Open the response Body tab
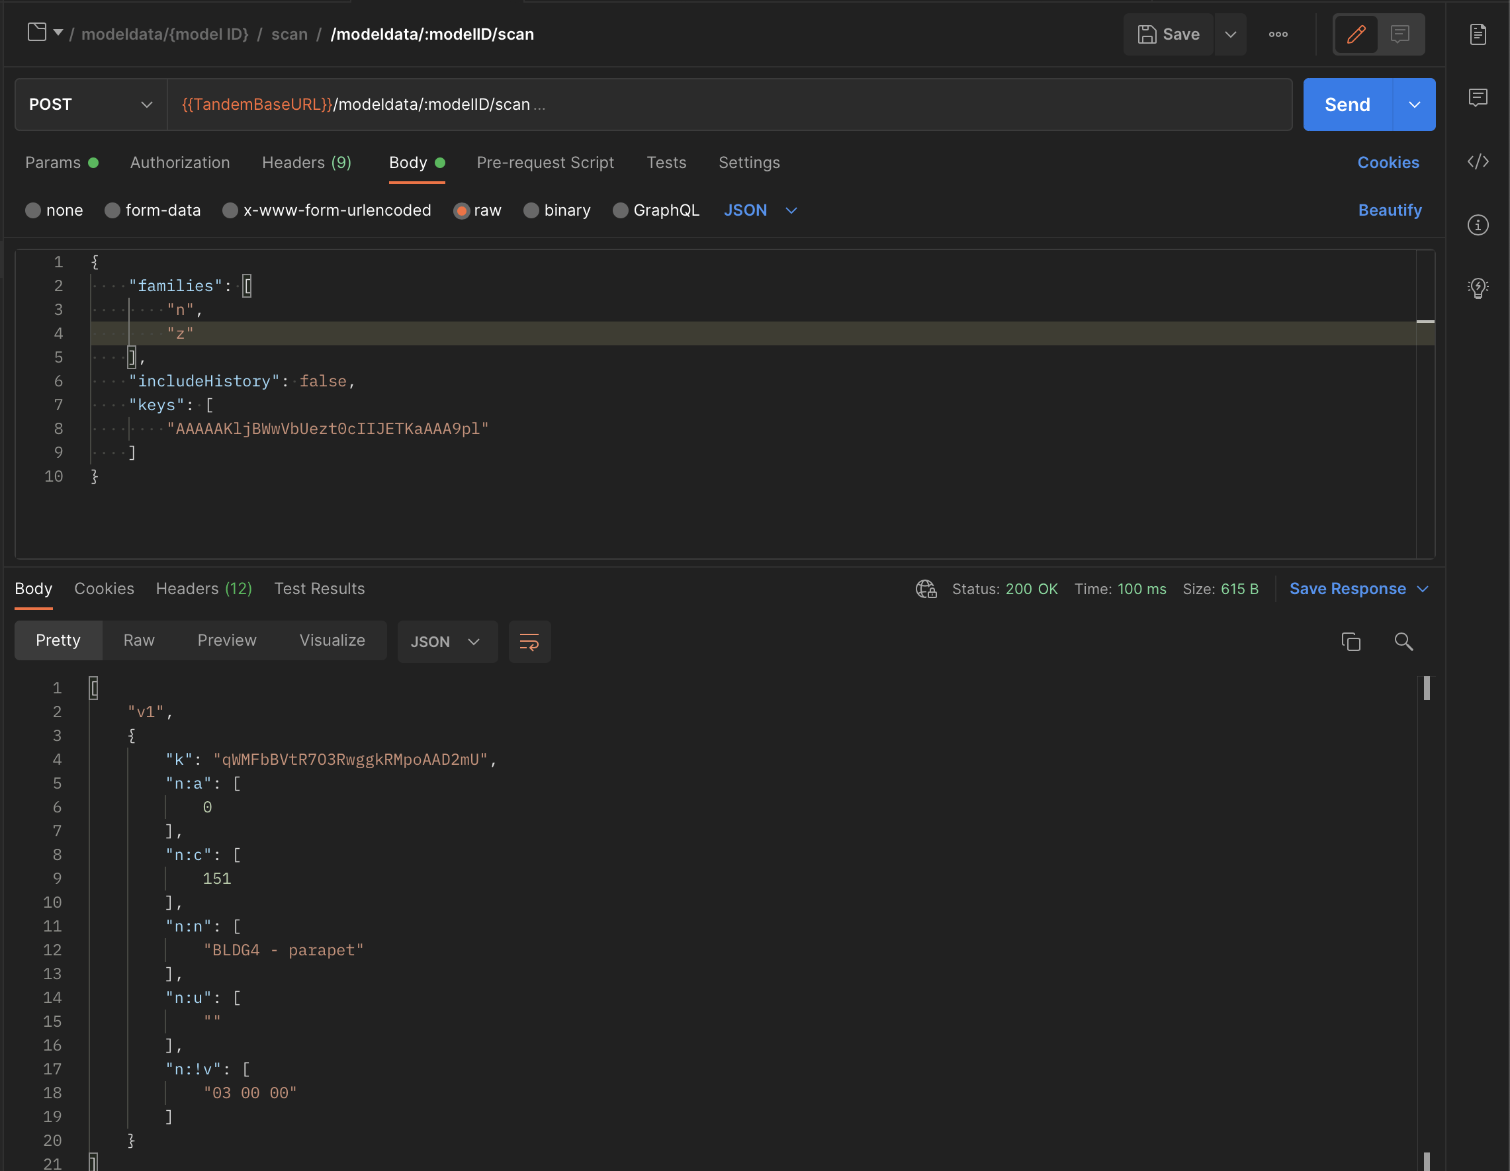 pos(33,589)
